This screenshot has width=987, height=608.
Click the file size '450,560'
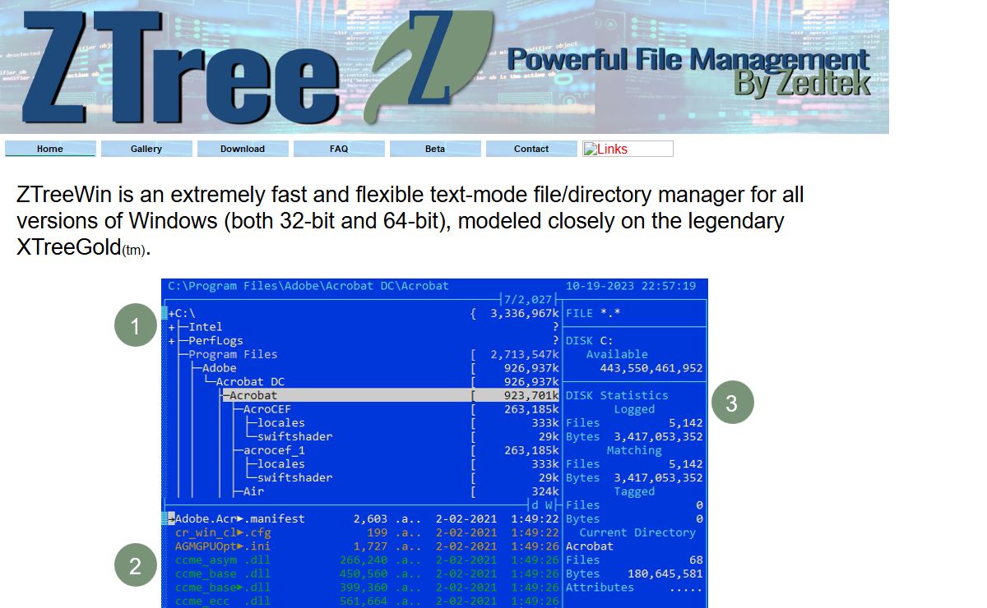tap(364, 573)
